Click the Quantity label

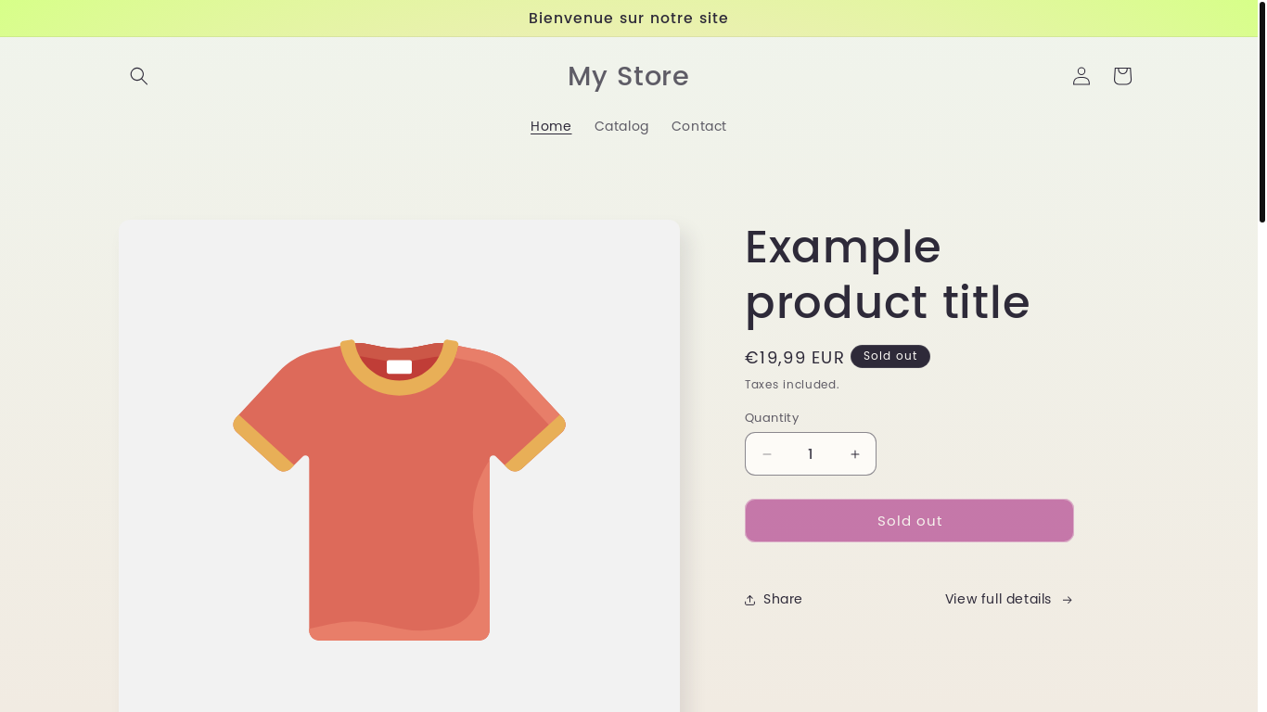click(x=772, y=418)
